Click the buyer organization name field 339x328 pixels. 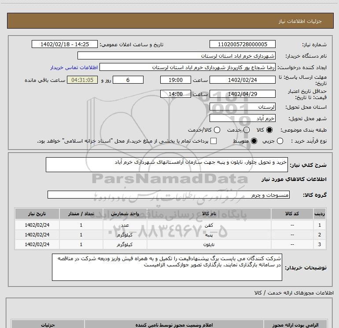[x=177, y=55]
